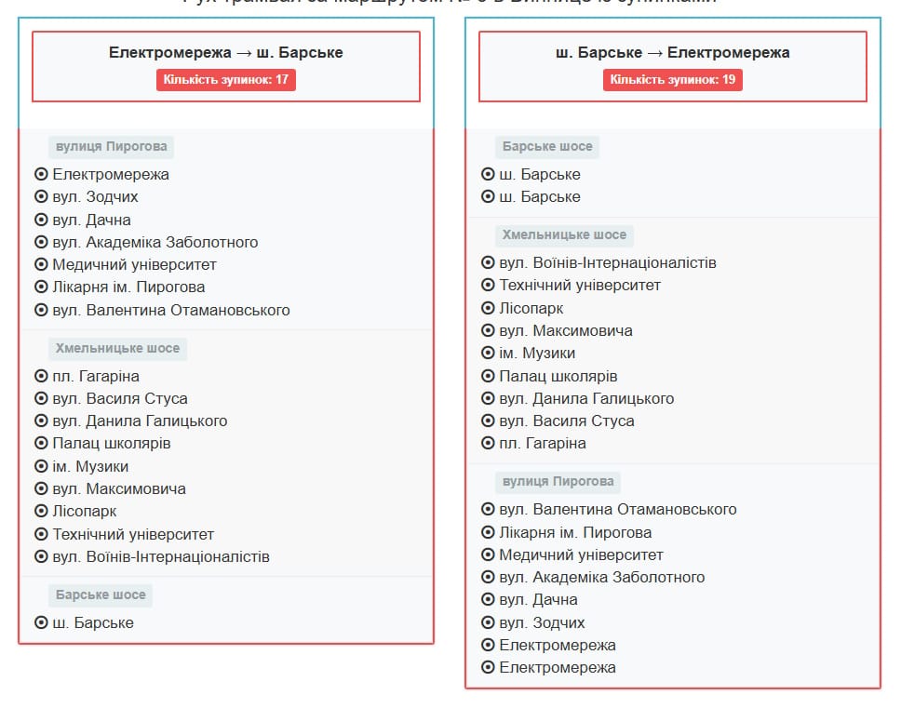This screenshot has height=708, width=901.
Task: Click the 'Кількість зупинок: 19' badge
Action: pyautogui.click(x=673, y=80)
